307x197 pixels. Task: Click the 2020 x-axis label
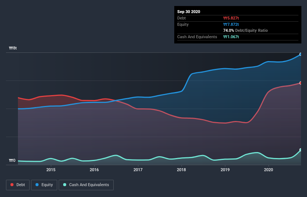coord(268,170)
